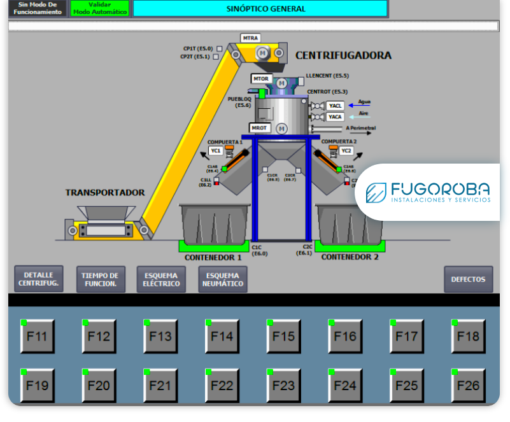This screenshot has height=422, width=510.
Task: Open the Tiempo de Funcion. screen
Action: tap(100, 279)
